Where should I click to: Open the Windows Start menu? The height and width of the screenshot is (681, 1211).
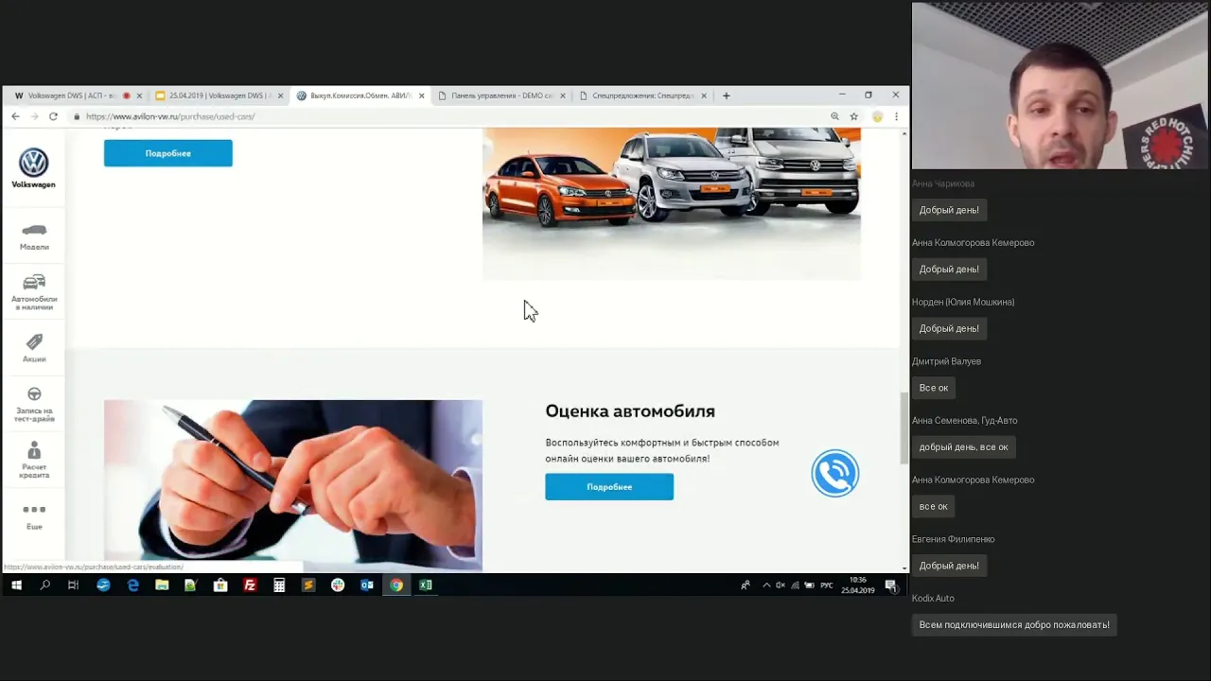click(15, 585)
